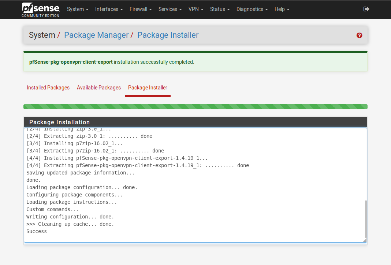Click '[4/4] Installing pfSense-pkg-openvpn-client-export-1.4.19_1...' line
Screen dimensions: 391x265
[117, 158]
